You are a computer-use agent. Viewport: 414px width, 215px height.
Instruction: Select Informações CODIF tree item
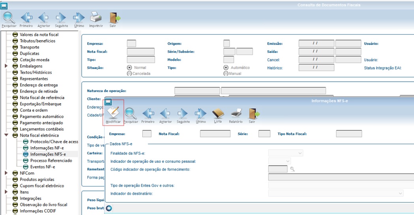[38, 211]
